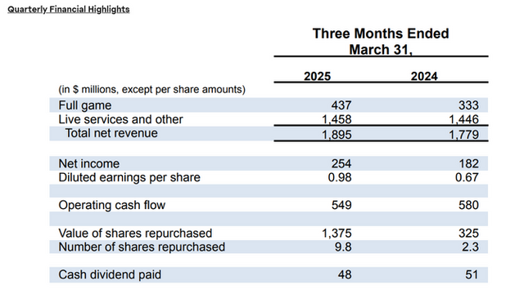Select the Total net revenue label

point(111,133)
